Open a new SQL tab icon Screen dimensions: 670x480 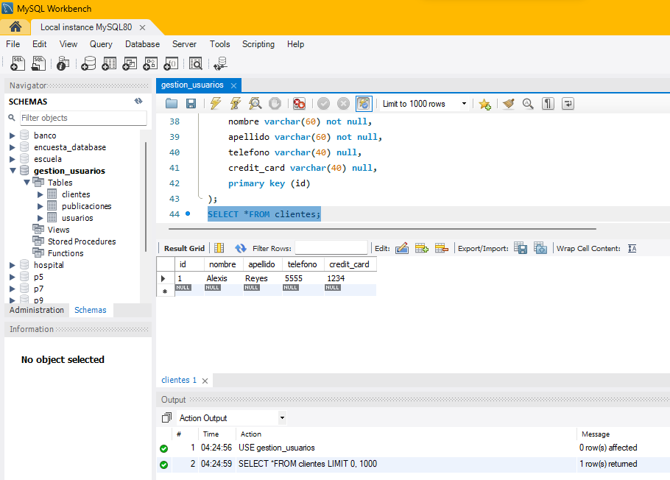(18, 64)
